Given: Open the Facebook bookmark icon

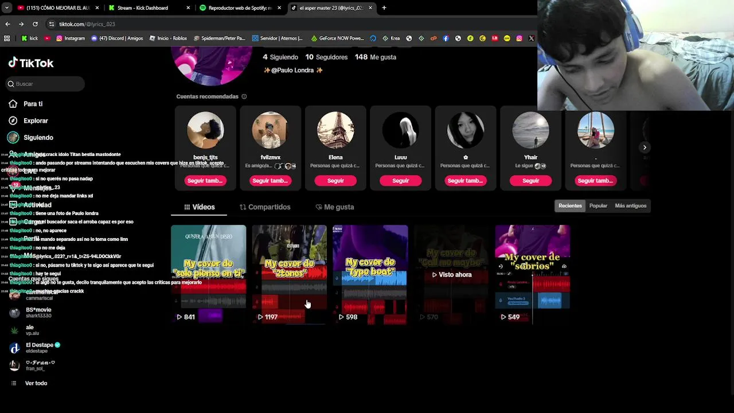Looking at the screenshot, I should coord(446,38).
